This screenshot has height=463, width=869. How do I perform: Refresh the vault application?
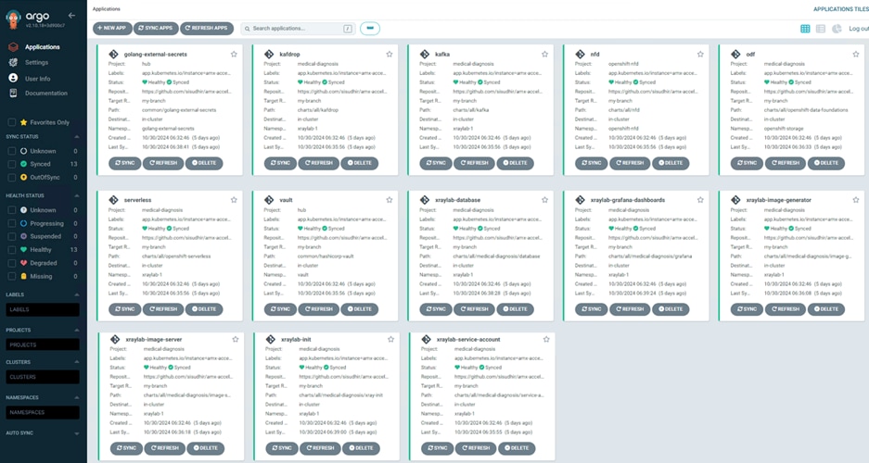pyautogui.click(x=319, y=309)
